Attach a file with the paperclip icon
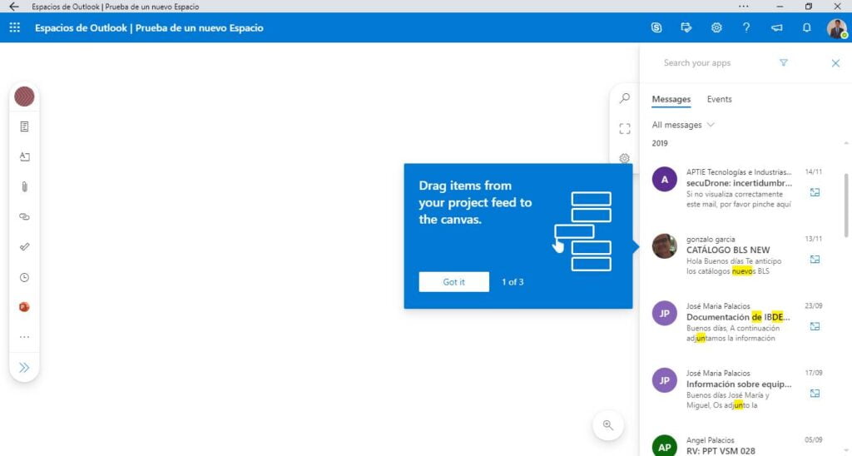Viewport: 852px width, 456px height. pyautogui.click(x=24, y=187)
